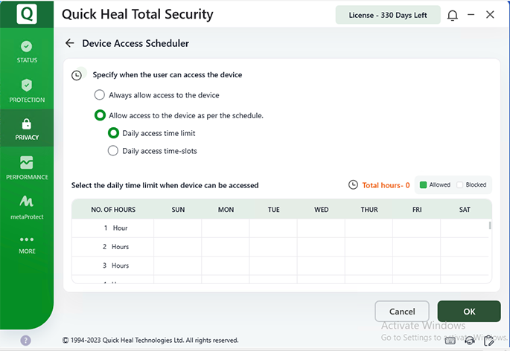The height and width of the screenshot is (351, 510).
Task: Choose Daily access time limit option
Action: pos(113,133)
